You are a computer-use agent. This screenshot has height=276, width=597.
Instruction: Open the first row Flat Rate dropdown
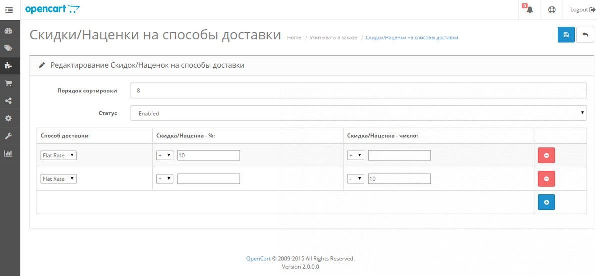(x=58, y=155)
